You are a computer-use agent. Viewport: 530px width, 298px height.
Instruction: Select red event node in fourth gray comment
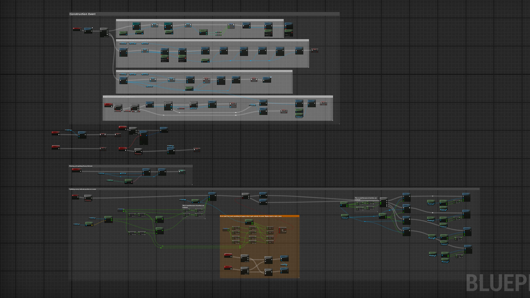[x=108, y=105]
